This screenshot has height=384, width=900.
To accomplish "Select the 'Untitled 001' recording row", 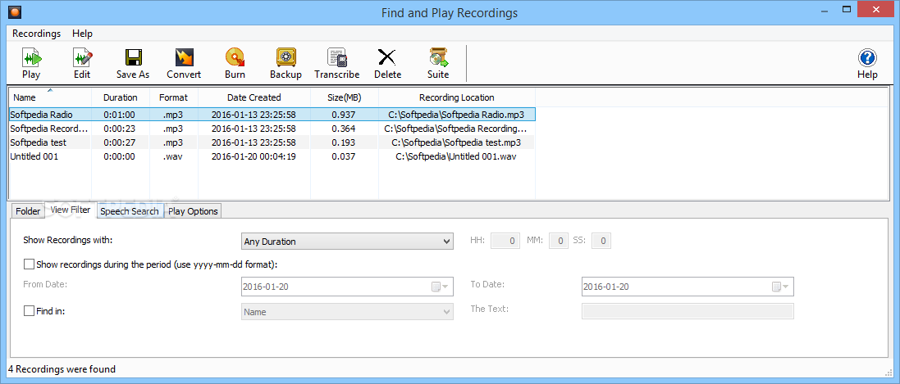I will 272,156.
